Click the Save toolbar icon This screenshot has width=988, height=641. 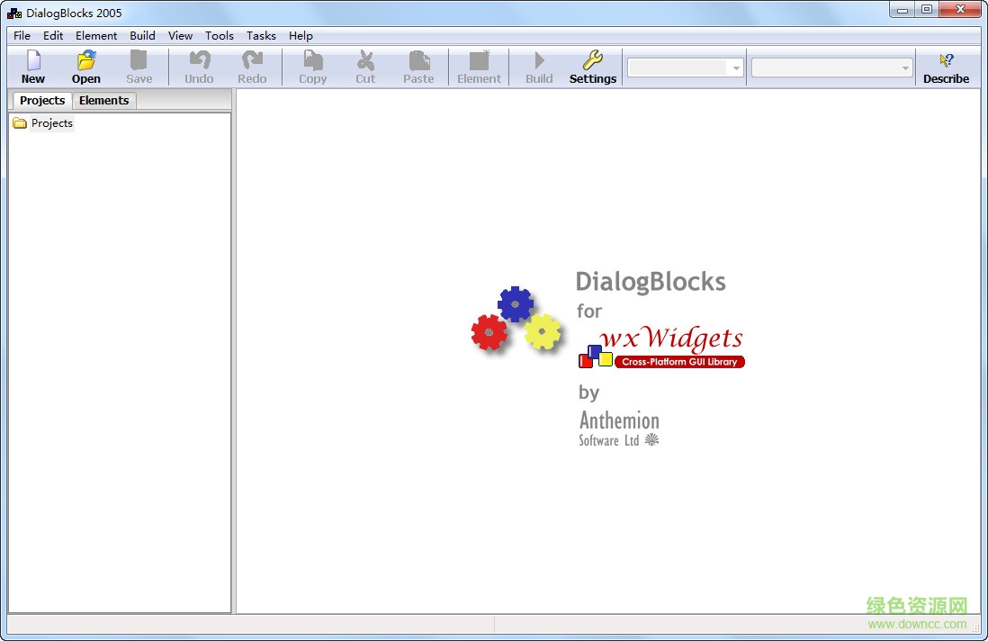[139, 66]
